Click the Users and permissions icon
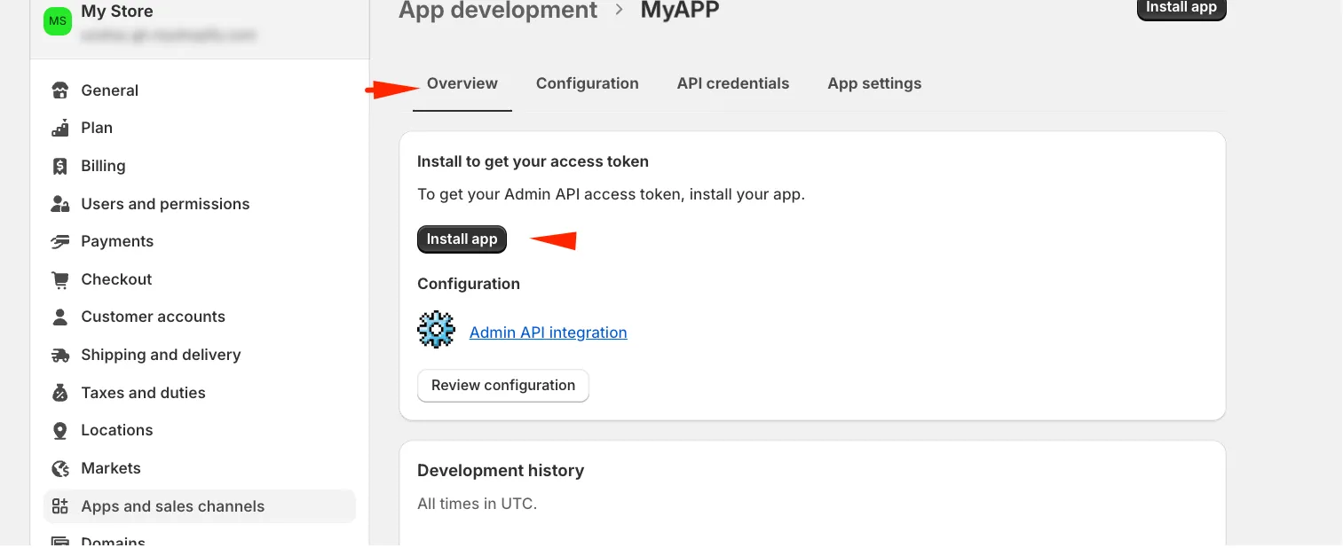This screenshot has height=548, width=1343. [60, 204]
